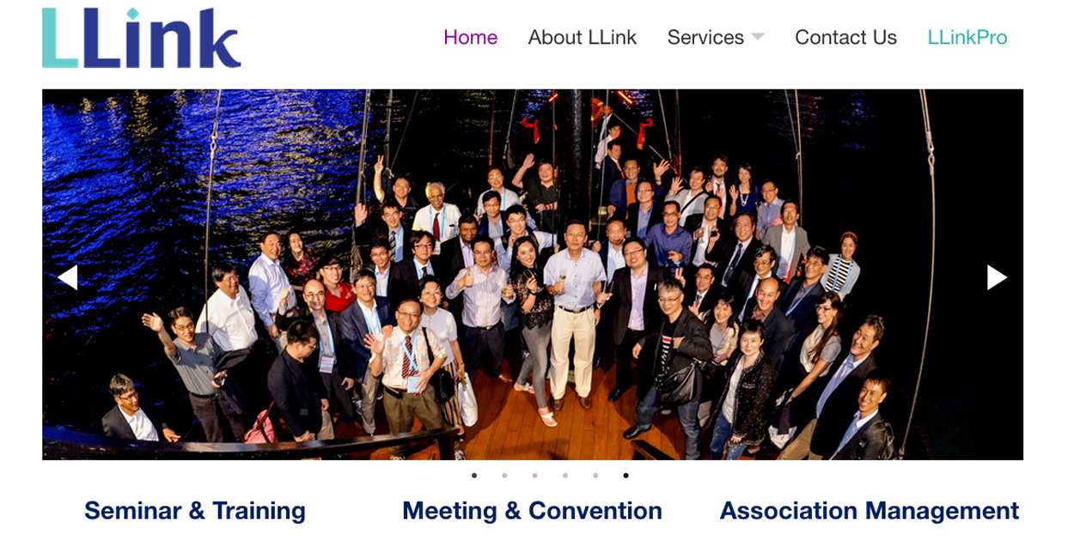This screenshot has height=541, width=1074.
Task: Click the group photo slide image
Action: point(533,275)
